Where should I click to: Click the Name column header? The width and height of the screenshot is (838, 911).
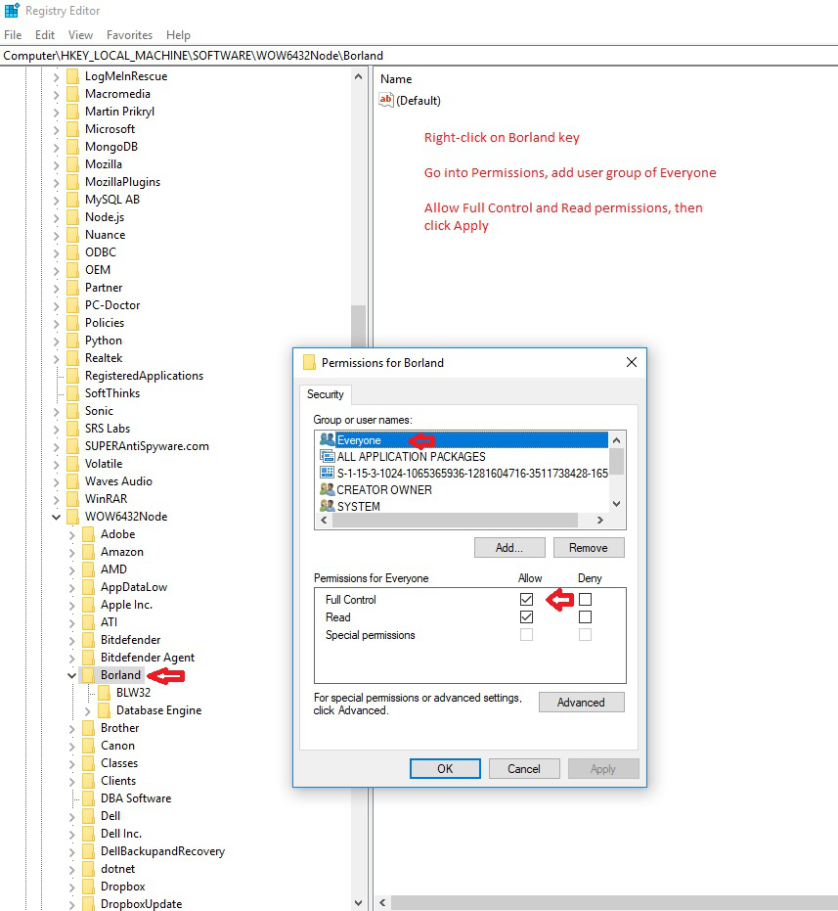(395, 78)
